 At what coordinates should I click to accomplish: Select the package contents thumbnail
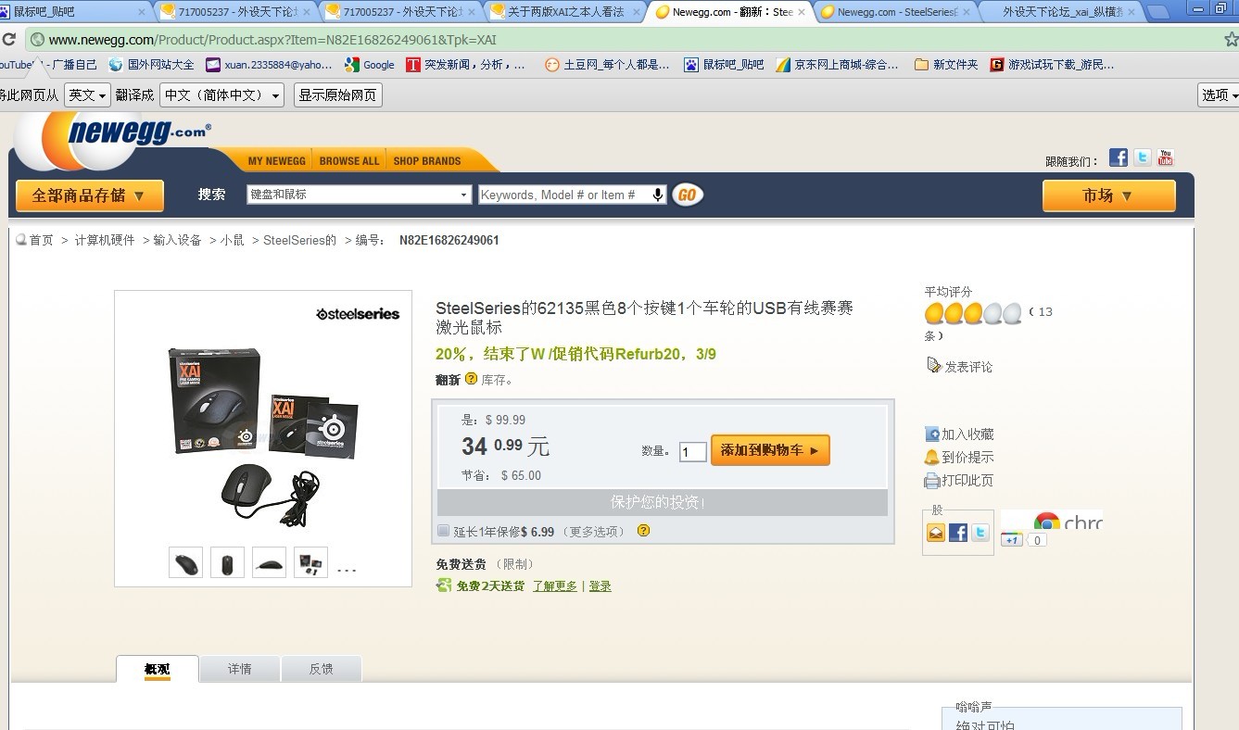(310, 562)
